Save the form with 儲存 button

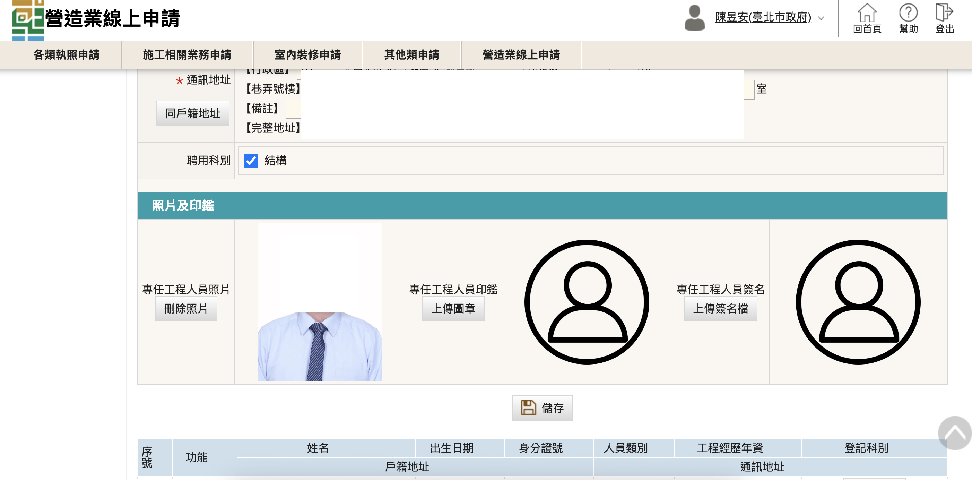[x=542, y=408]
